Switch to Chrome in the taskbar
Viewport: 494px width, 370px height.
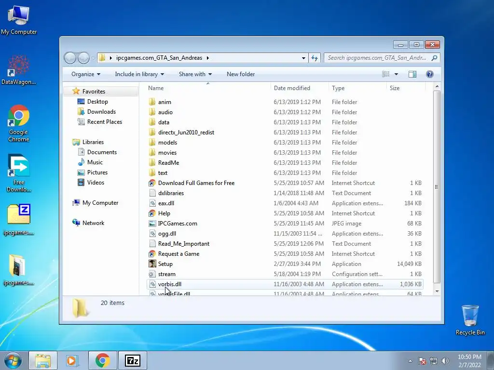tap(102, 360)
